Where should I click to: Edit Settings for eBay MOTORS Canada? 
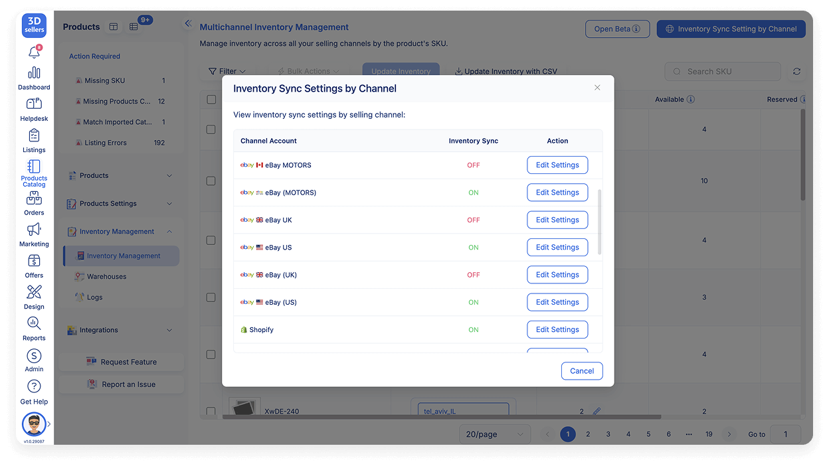pyautogui.click(x=557, y=165)
